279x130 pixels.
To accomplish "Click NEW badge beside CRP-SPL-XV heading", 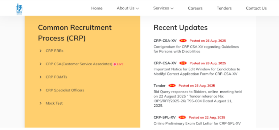I will [182, 118].
